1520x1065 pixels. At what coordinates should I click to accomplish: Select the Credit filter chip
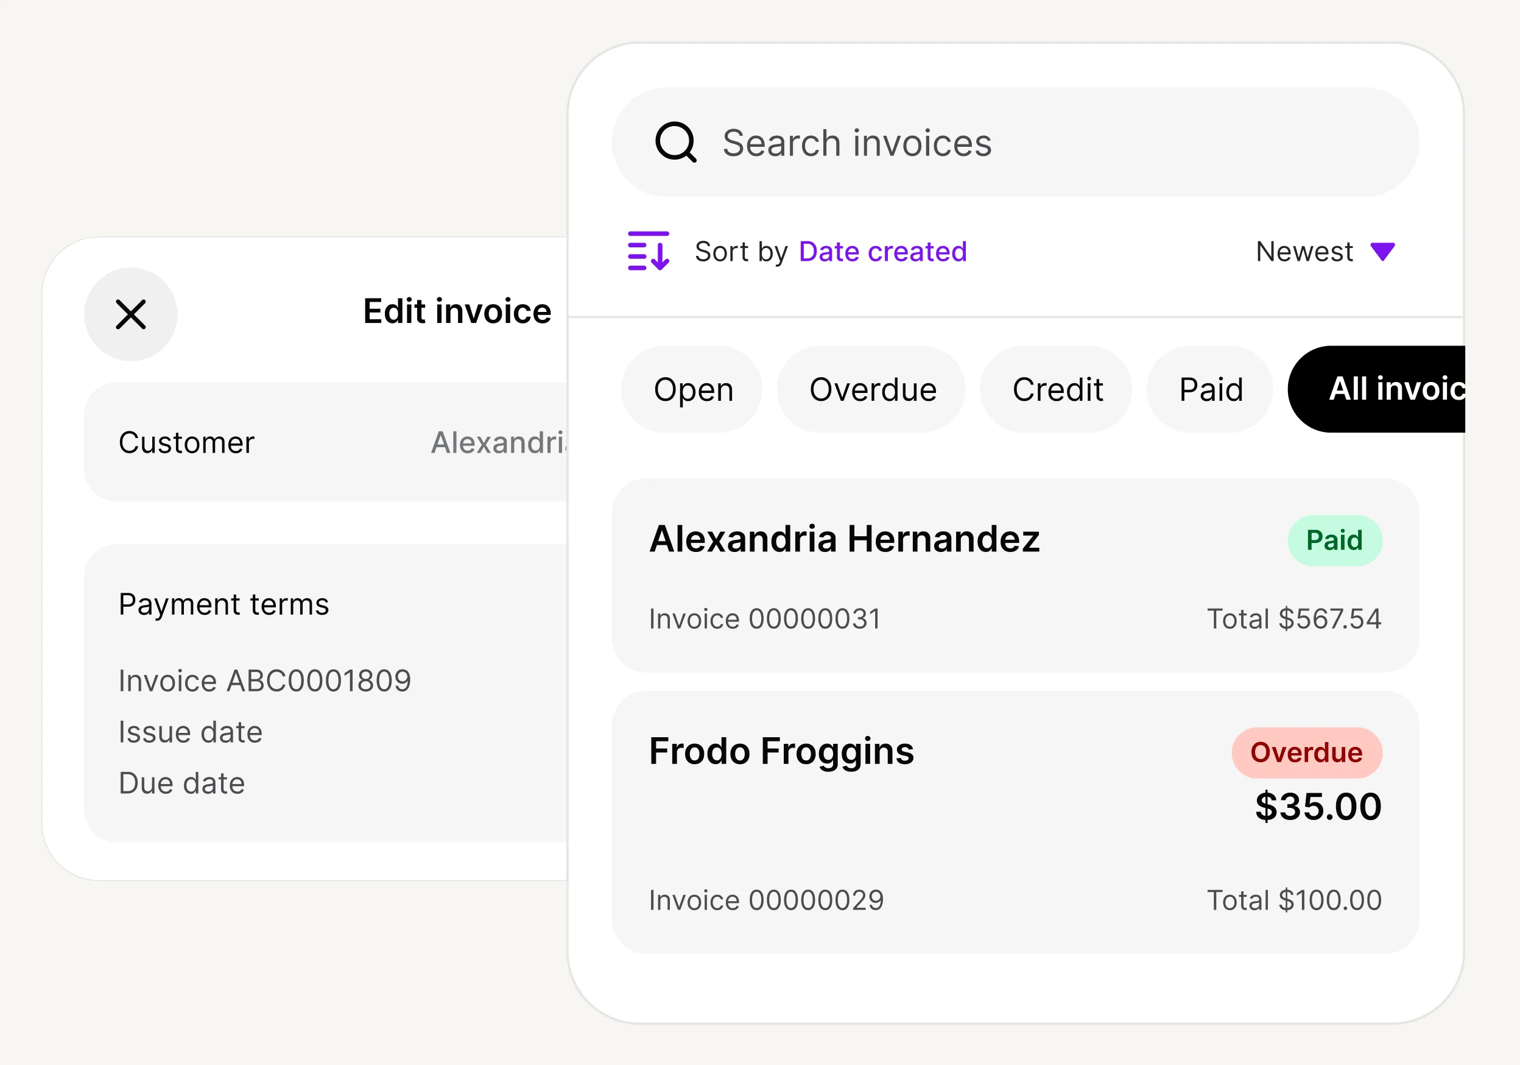coord(1056,389)
